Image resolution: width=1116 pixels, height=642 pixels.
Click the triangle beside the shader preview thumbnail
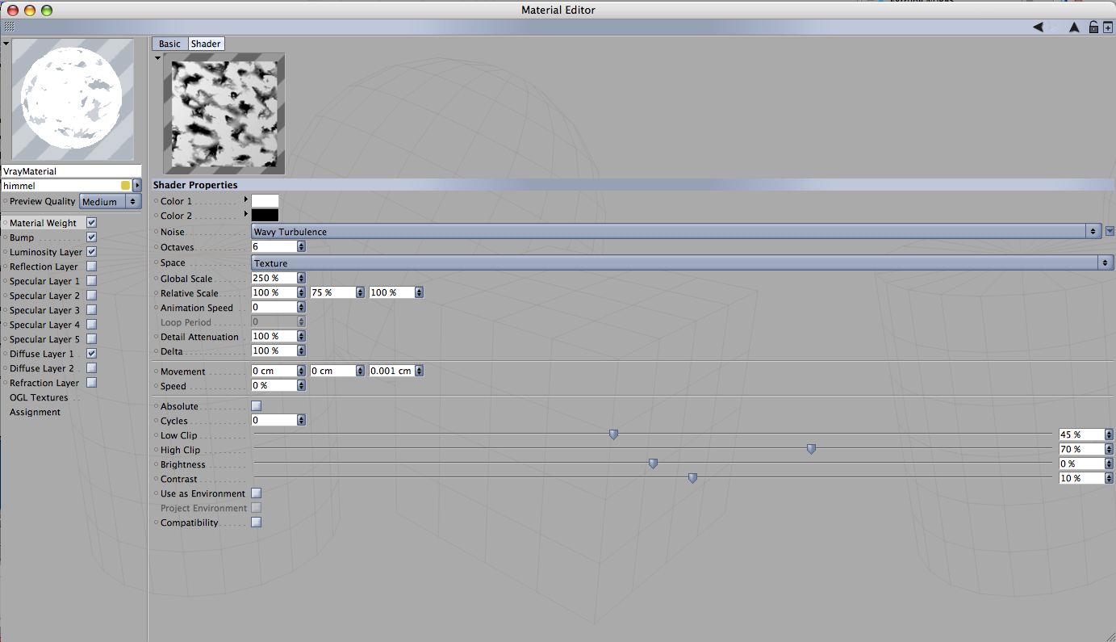158,57
